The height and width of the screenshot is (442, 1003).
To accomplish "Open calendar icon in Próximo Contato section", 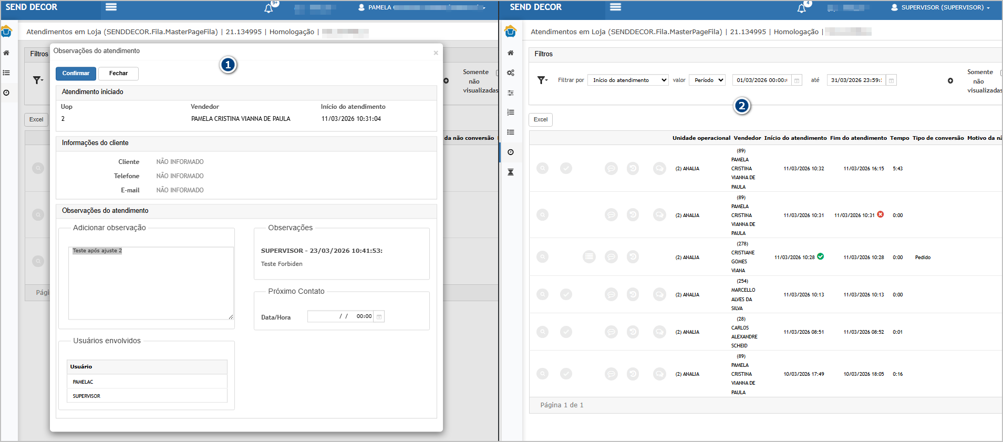I will coord(379,316).
